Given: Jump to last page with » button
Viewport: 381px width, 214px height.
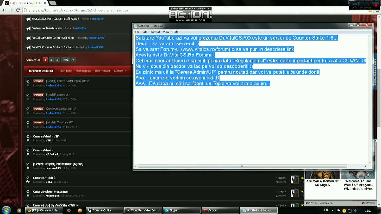Looking at the screenshot, I should (73, 60).
